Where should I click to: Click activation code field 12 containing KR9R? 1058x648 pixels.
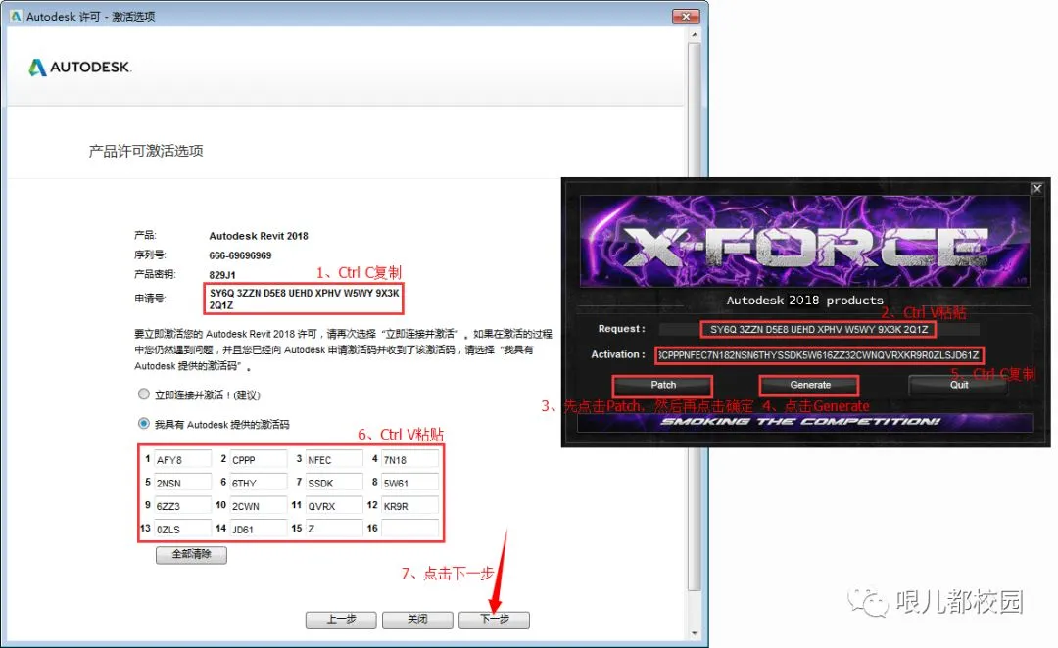(x=410, y=506)
